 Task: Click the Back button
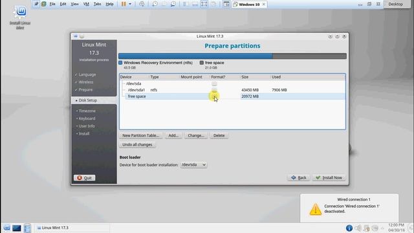coord(299,177)
